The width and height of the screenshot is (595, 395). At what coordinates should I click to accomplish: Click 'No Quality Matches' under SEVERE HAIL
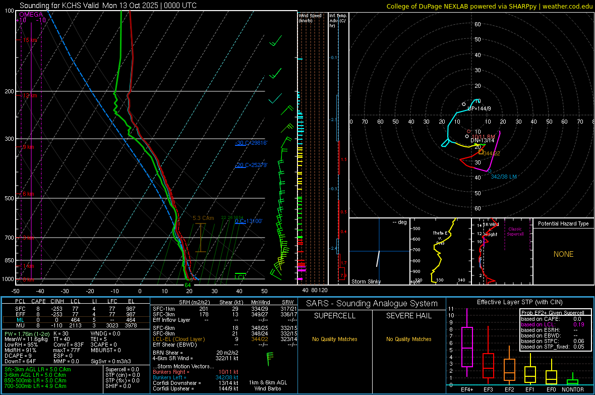(408, 339)
